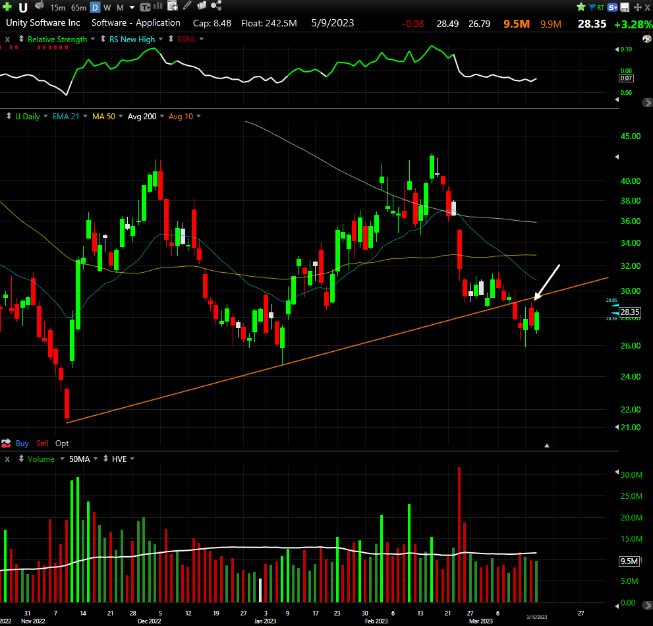
Task: Click the reorder arrows beside HVE
Action: pyautogui.click(x=105, y=459)
